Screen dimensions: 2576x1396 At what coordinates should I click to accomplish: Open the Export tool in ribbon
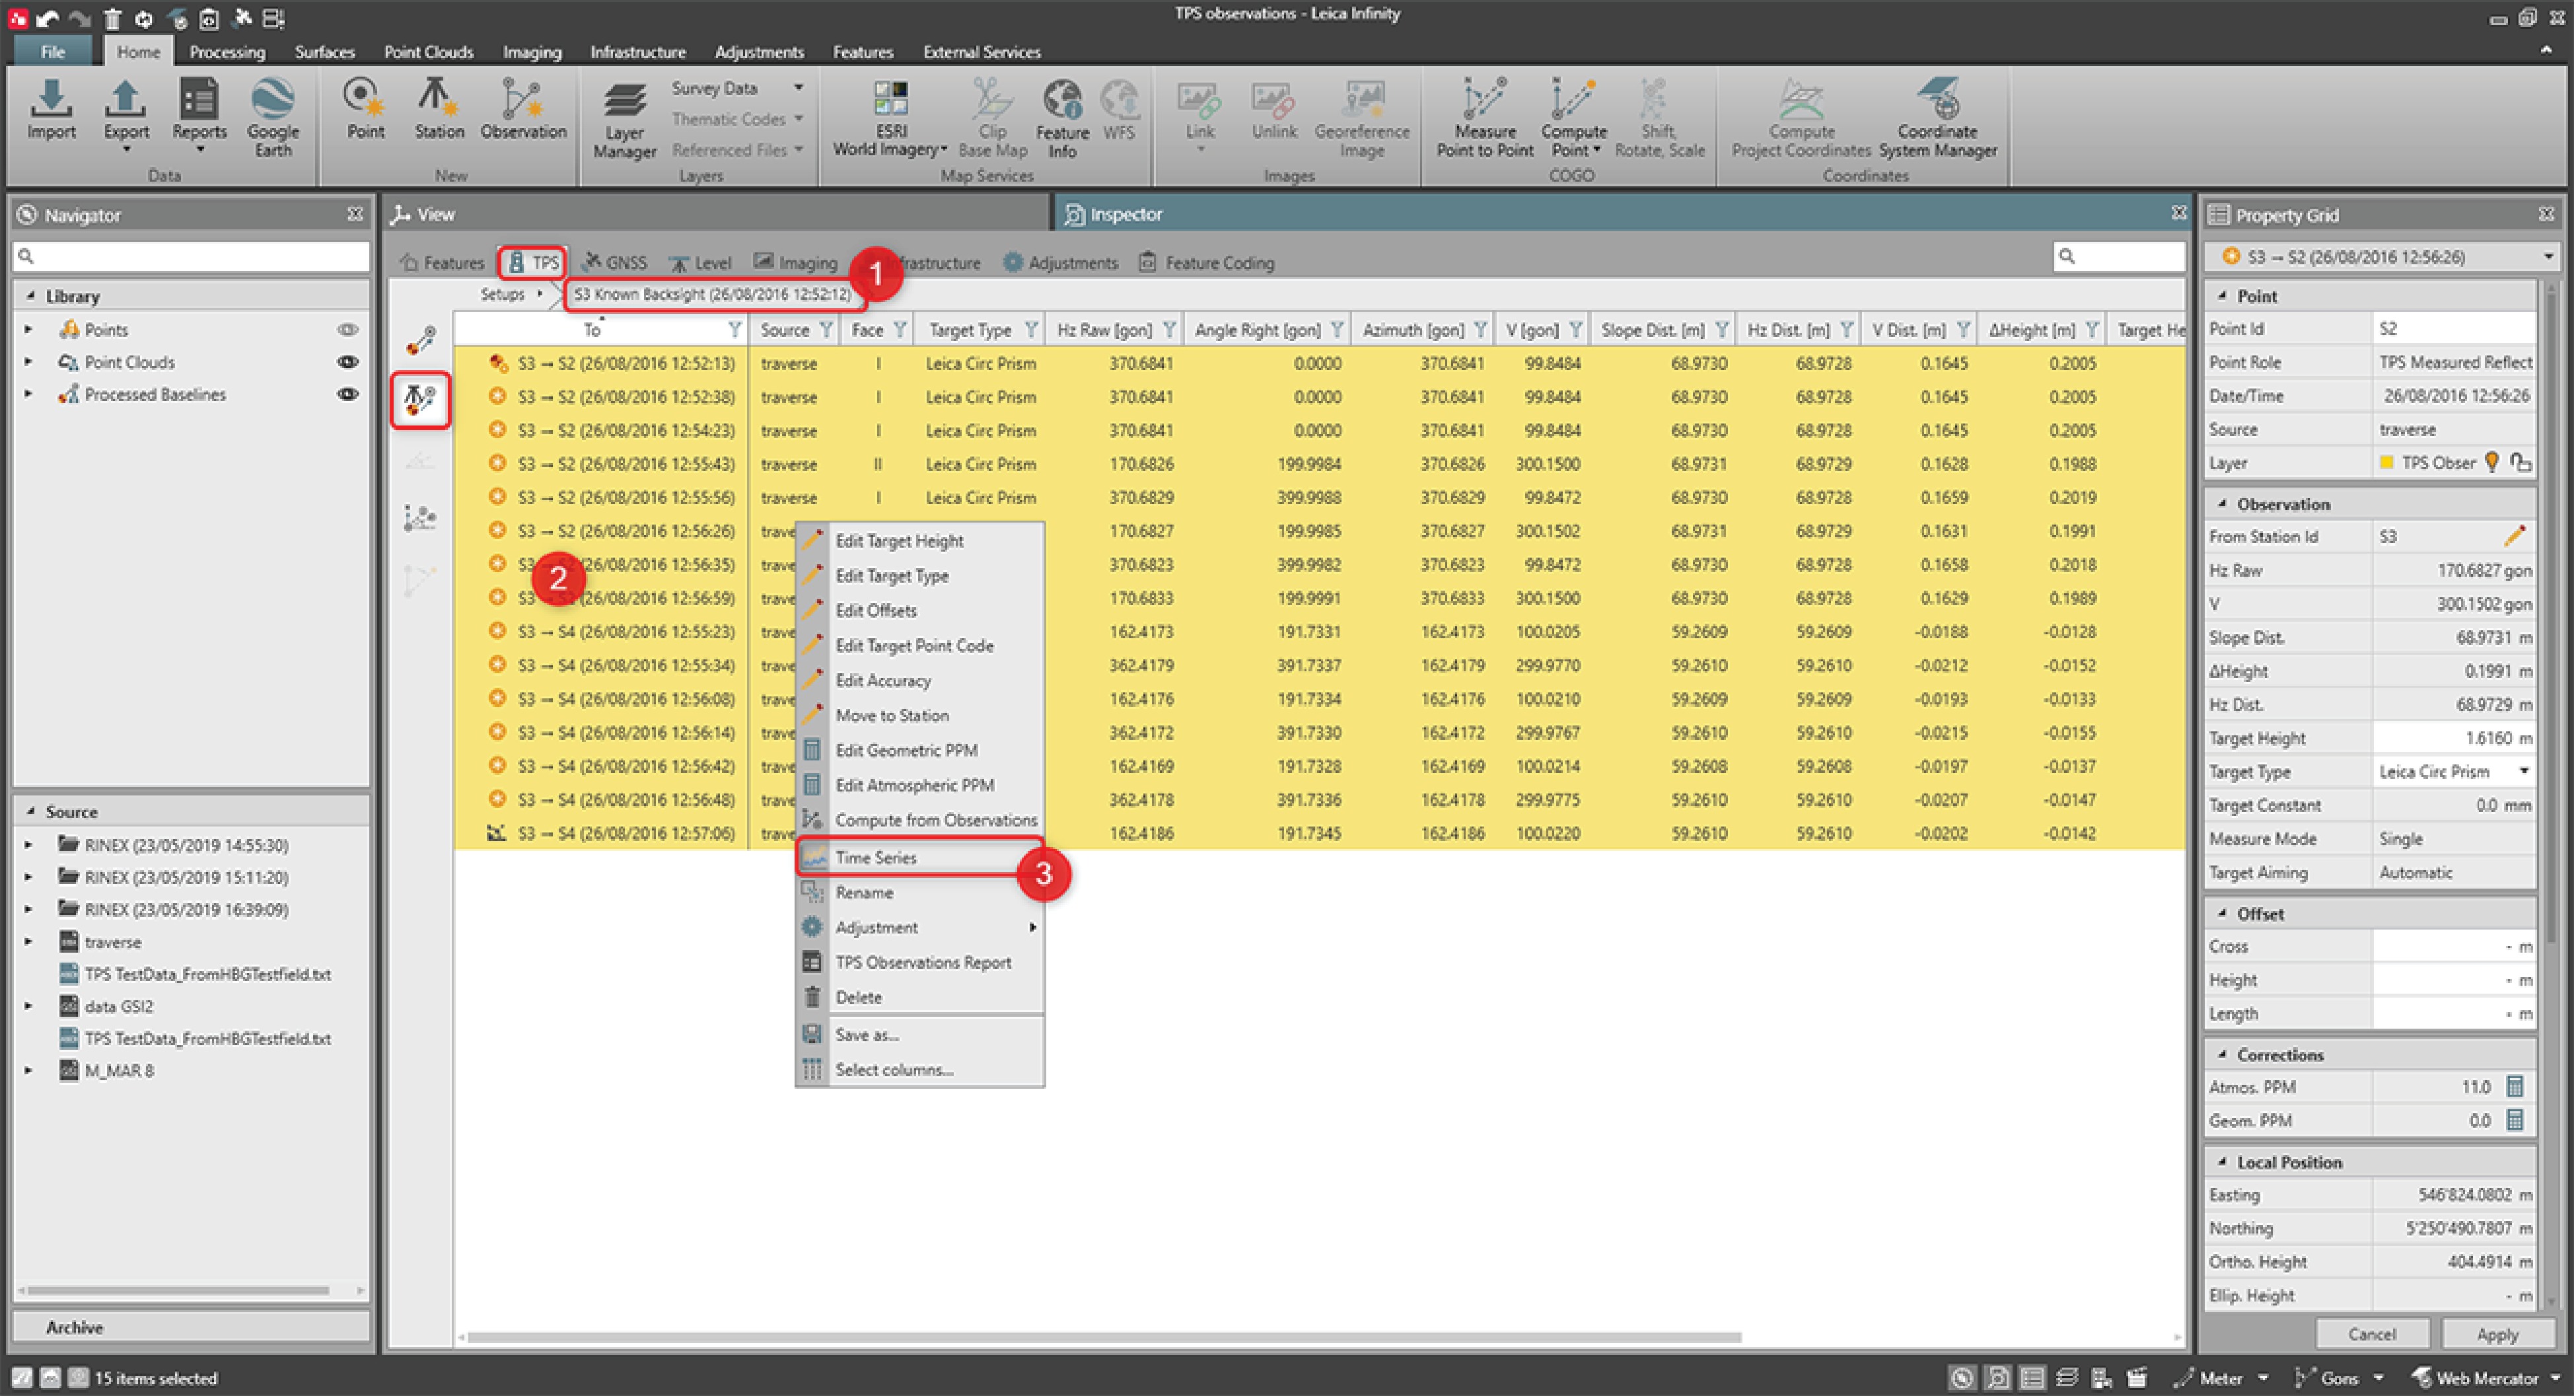(125, 115)
